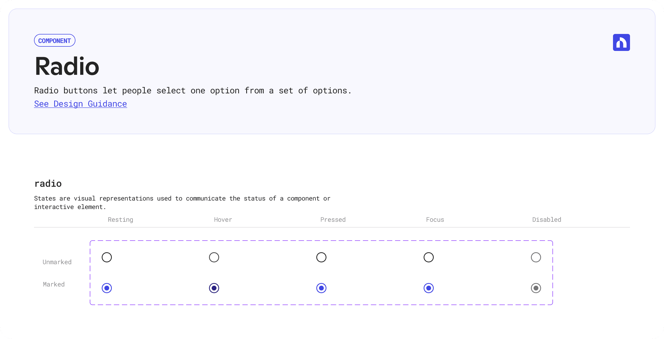
Task: Click the Disabled column header
Action: click(x=547, y=220)
